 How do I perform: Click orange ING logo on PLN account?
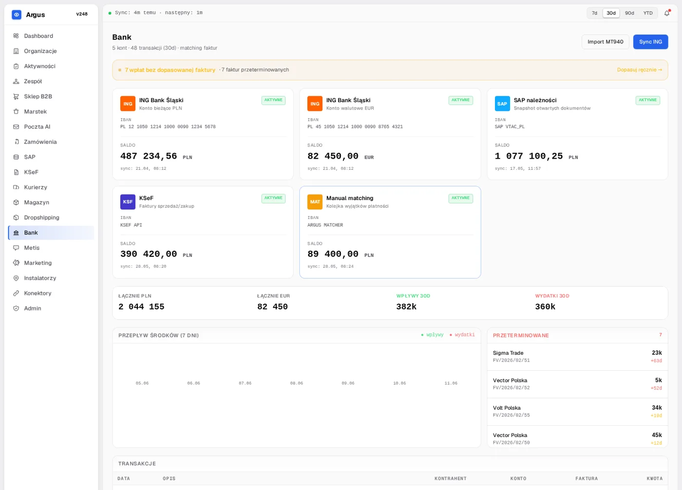(x=128, y=104)
